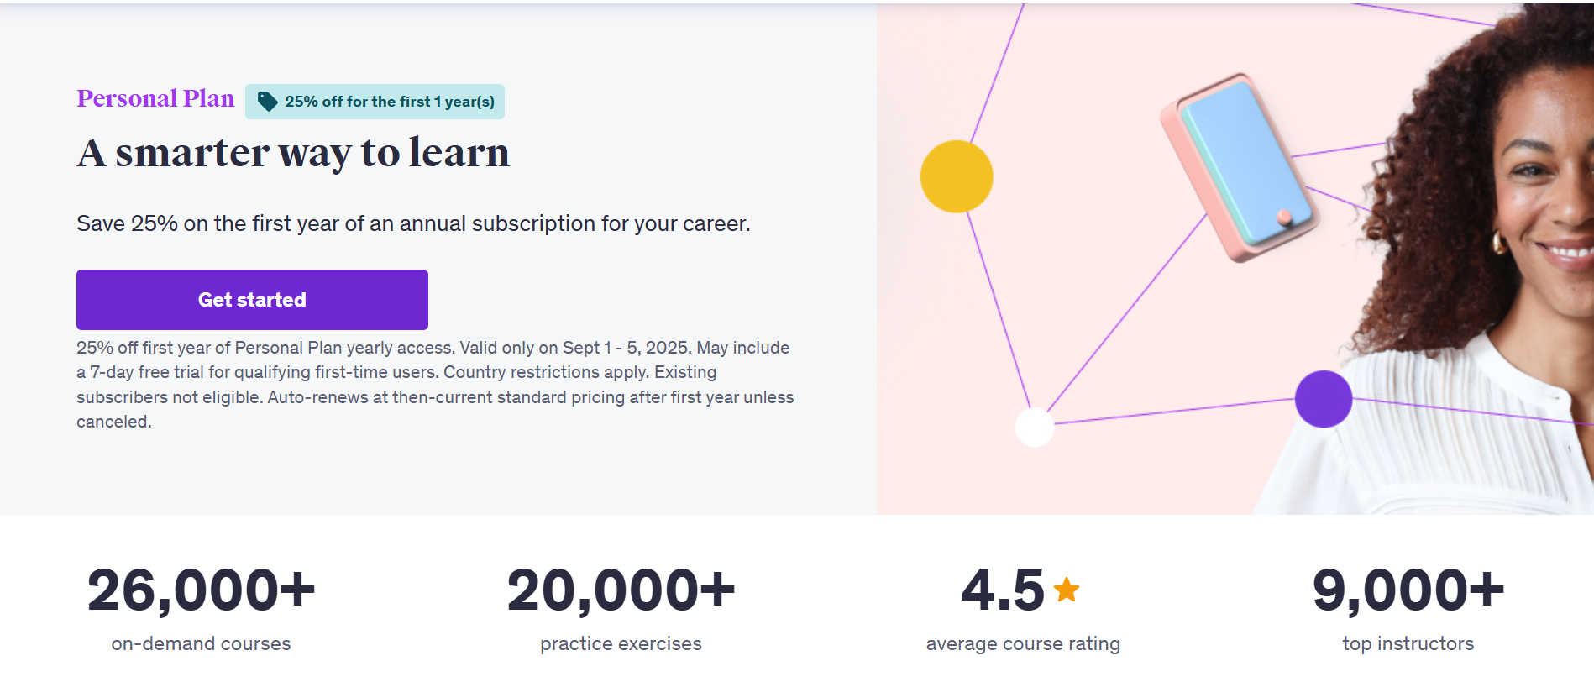Viewport: 1594px width, 682px height.
Task: Click the Get started button
Action: (x=251, y=299)
